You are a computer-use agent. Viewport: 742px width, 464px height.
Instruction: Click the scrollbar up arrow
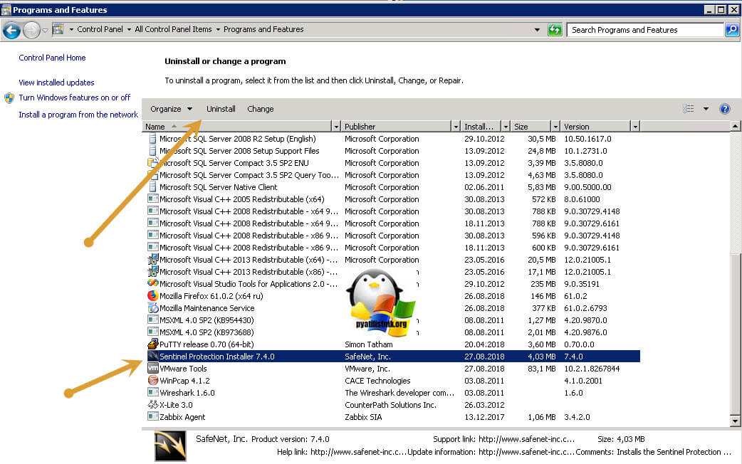click(735, 126)
